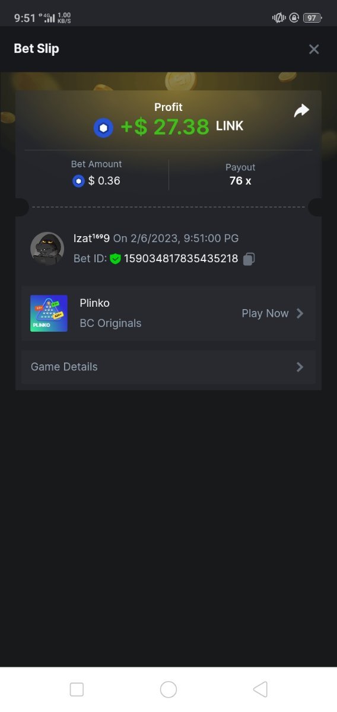Tap Android recent apps square button

[77, 689]
